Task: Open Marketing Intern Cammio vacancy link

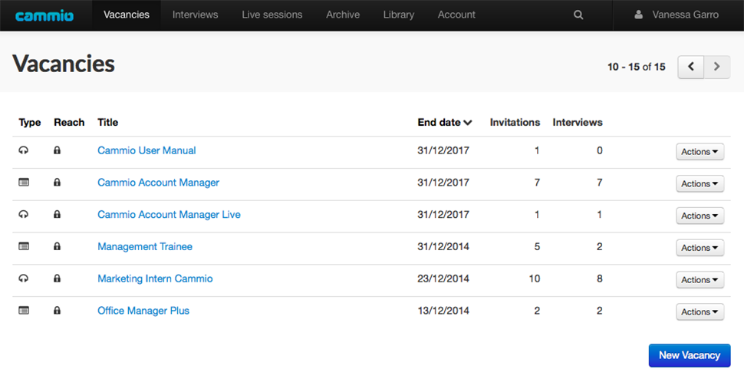Action: pos(155,279)
